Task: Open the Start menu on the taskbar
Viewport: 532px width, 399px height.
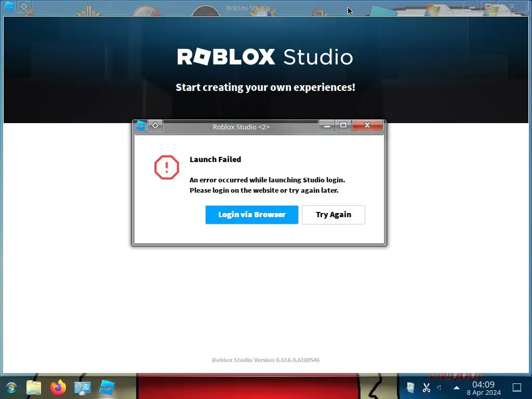Action: point(11,387)
